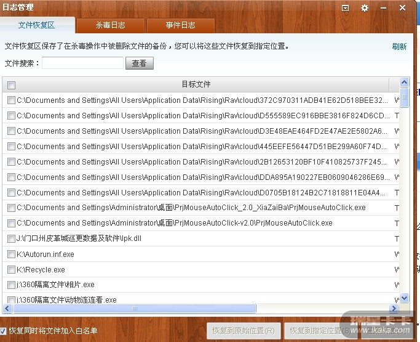This screenshot has width=420, height=342.
Task: Select the path text ending 372C970311ADB41E62D518BEE32...
Action: (202, 100)
